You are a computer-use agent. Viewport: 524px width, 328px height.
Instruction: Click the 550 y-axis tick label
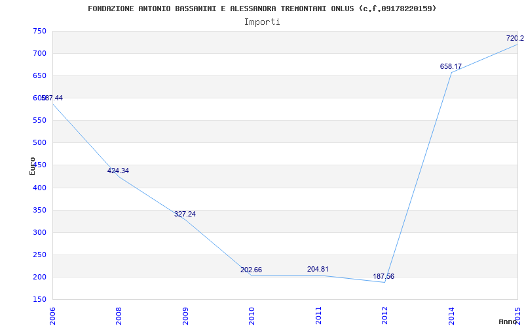[39, 121]
